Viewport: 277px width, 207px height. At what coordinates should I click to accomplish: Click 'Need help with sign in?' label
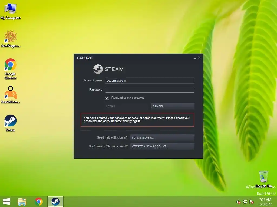click(x=112, y=138)
